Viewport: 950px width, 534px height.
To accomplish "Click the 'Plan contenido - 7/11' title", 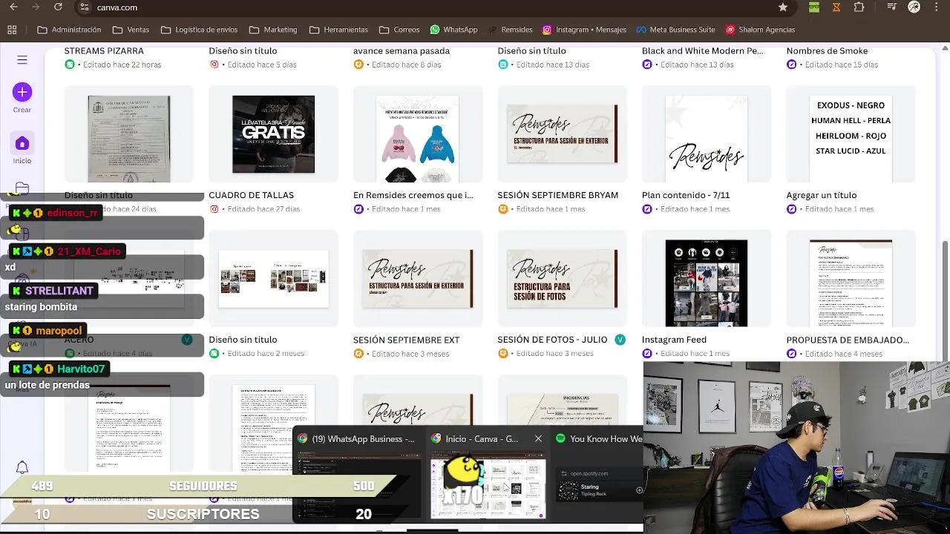I will coord(686,195).
